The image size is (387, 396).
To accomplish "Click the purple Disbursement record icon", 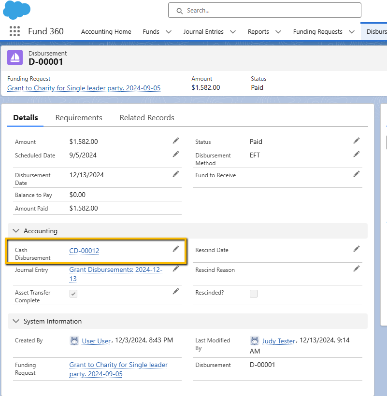I will pos(15,57).
